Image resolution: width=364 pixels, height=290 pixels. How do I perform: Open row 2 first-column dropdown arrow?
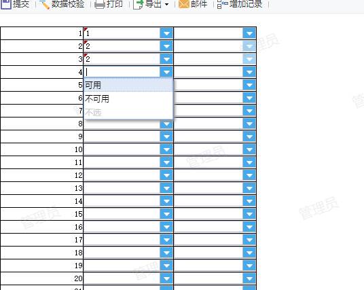[x=166, y=46]
